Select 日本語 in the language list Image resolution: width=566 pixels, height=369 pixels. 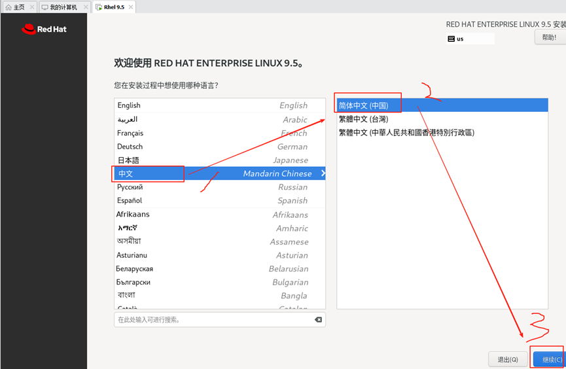(219, 160)
